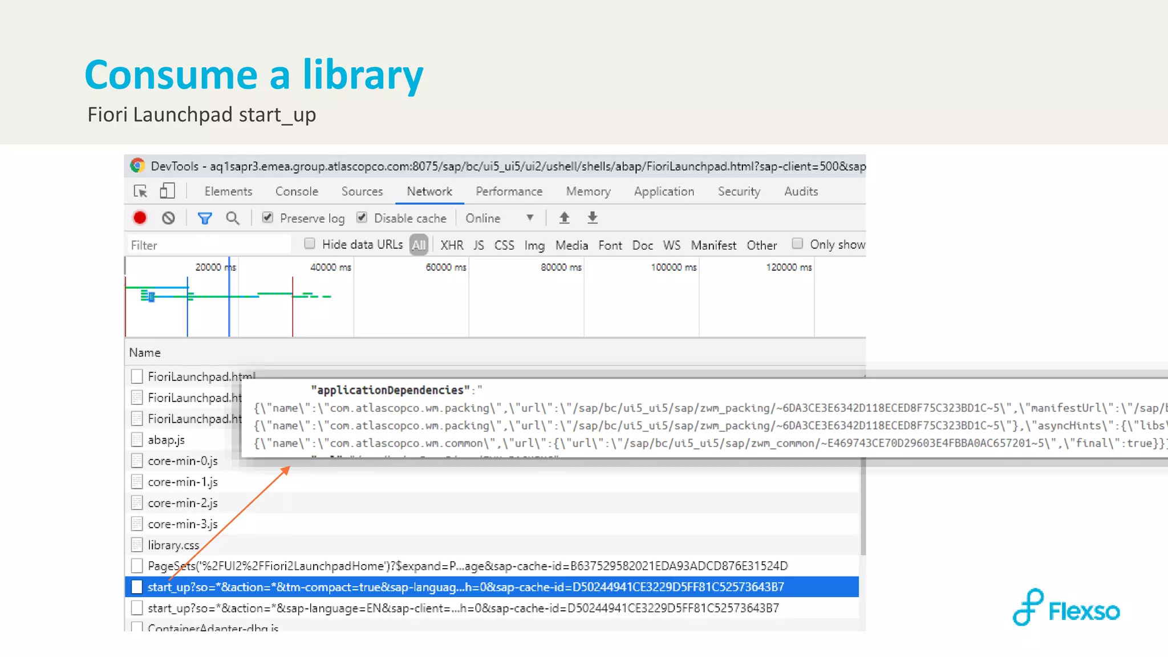Screen dimensions: 1168x657
Task: Stop recording with the red record button
Action: pos(140,218)
